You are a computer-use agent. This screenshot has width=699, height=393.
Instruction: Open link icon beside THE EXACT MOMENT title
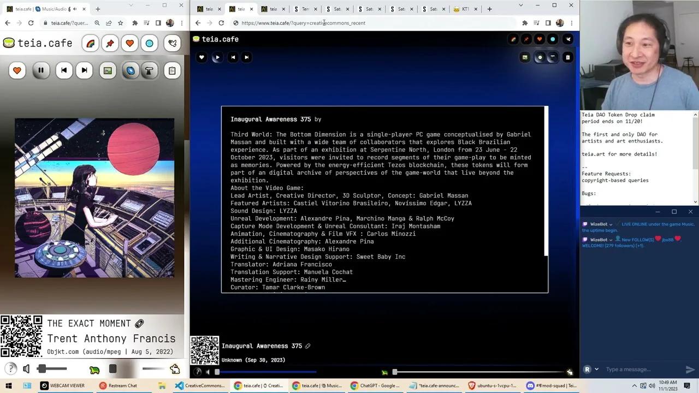click(x=139, y=324)
